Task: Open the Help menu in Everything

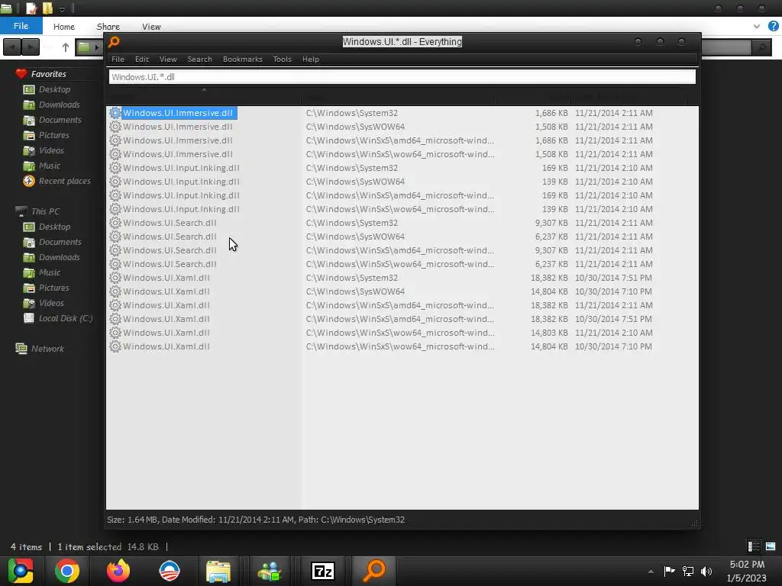Action: tap(310, 59)
